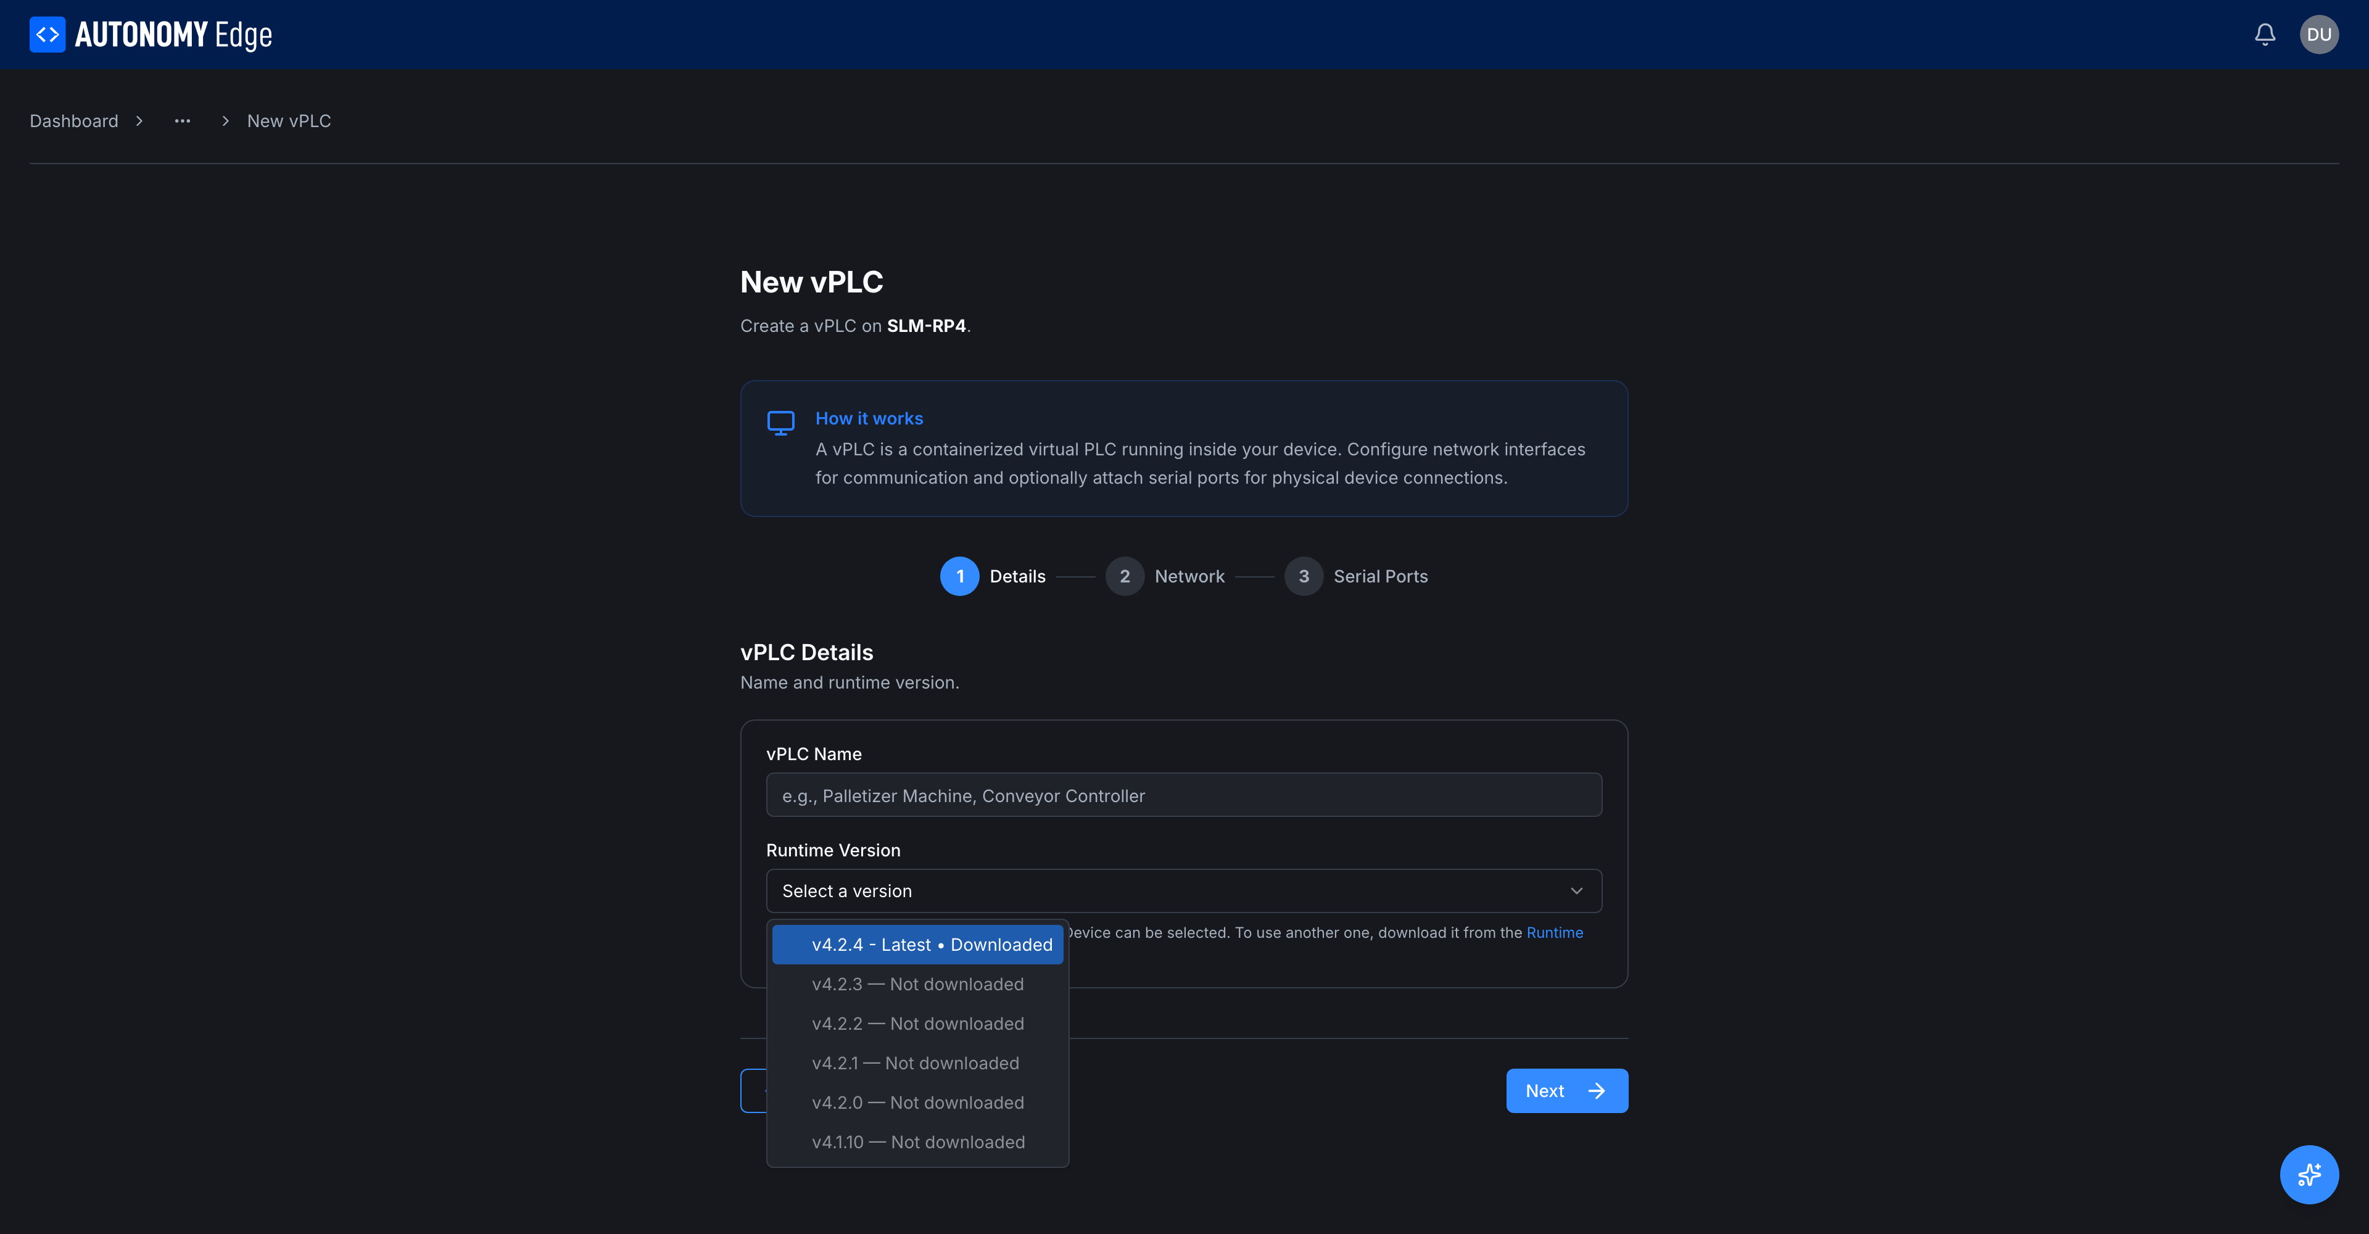Click the How it works heading
Image resolution: width=2369 pixels, height=1234 pixels.
(868, 418)
